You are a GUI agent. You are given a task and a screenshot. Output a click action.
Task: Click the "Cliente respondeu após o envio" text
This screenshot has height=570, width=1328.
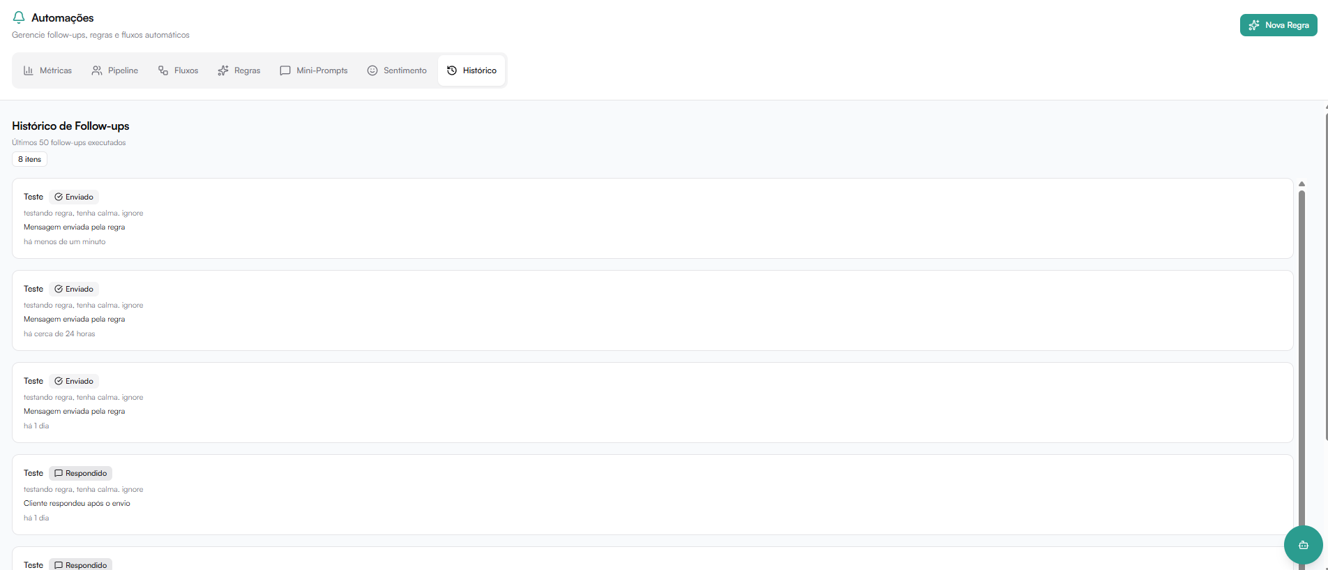click(77, 504)
